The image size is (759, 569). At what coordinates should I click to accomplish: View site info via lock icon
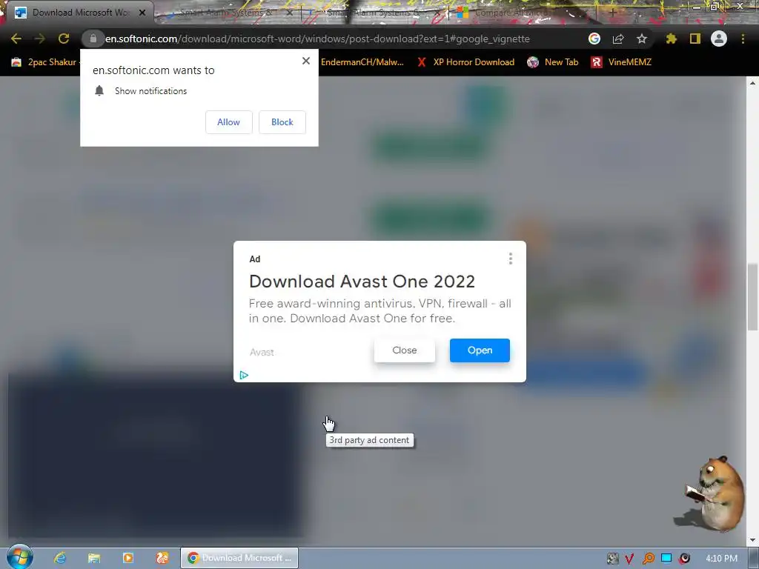(93, 39)
